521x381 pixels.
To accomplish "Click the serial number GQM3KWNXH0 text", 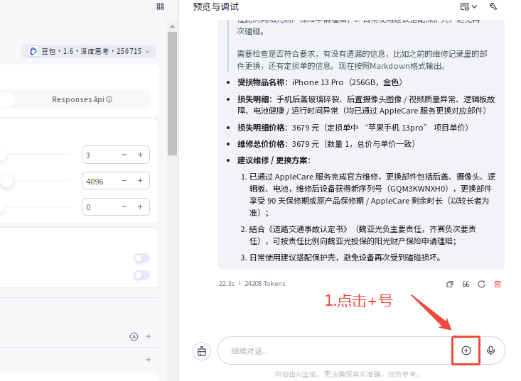I will click(419, 189).
